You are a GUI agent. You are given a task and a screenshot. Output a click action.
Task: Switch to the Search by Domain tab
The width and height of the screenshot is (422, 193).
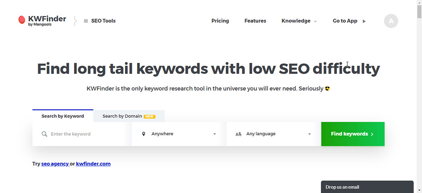click(129, 116)
